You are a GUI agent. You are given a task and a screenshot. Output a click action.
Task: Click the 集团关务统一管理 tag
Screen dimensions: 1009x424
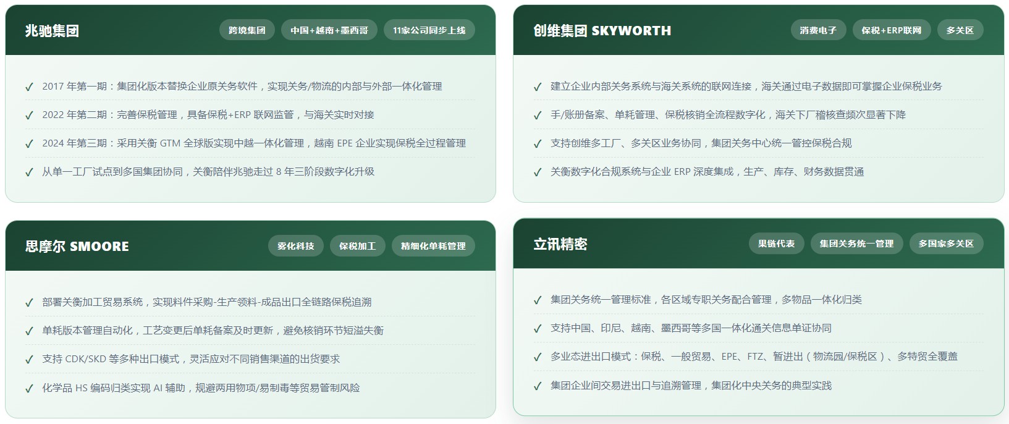[857, 244]
